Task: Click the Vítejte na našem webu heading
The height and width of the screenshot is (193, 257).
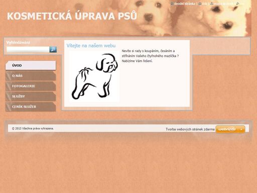Action: click(x=91, y=46)
